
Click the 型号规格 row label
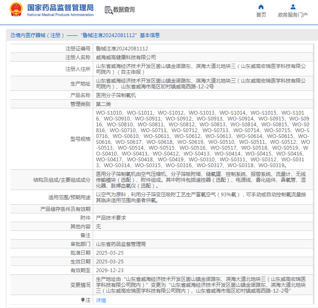point(80,139)
